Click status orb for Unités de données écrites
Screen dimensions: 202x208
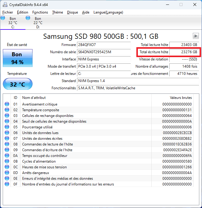click(x=7, y=138)
